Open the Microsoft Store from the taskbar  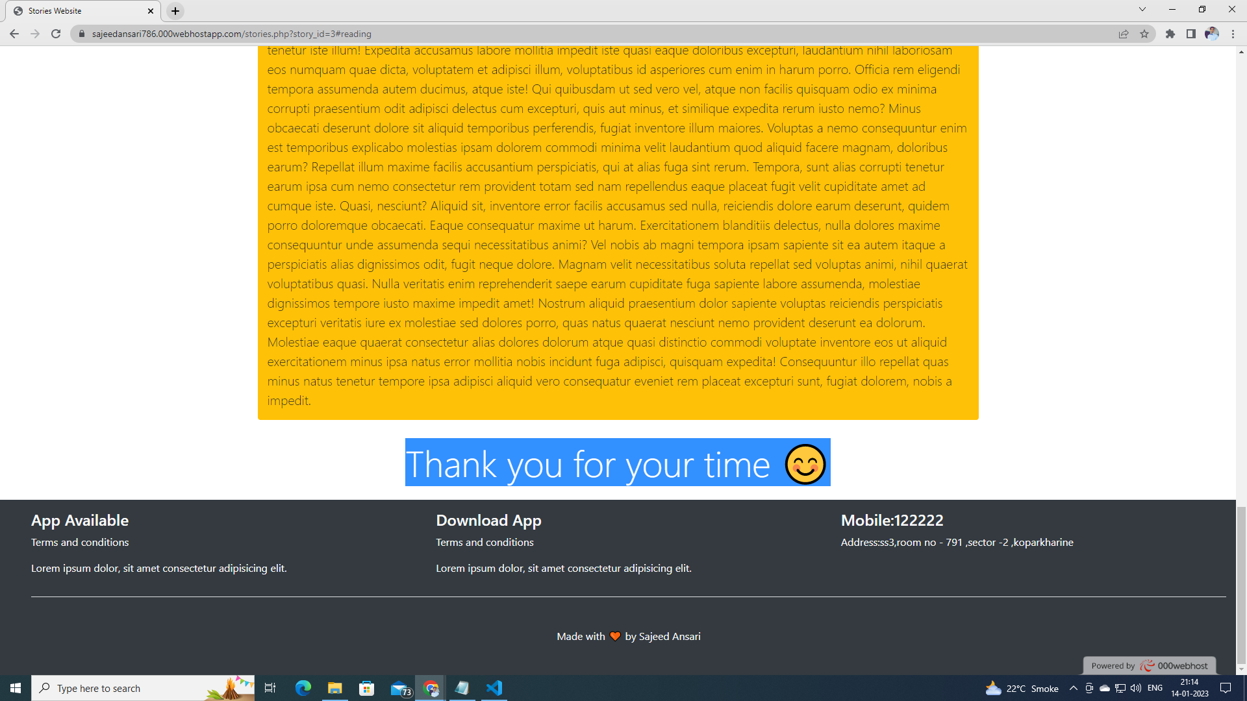coord(366,688)
